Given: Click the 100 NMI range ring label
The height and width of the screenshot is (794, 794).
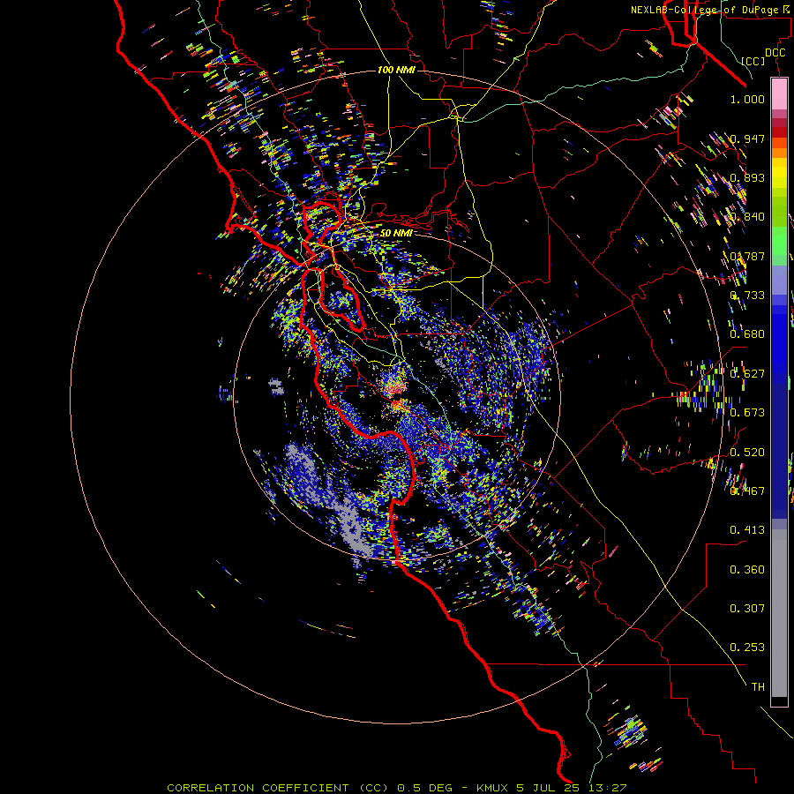Looking at the screenshot, I should [x=396, y=70].
